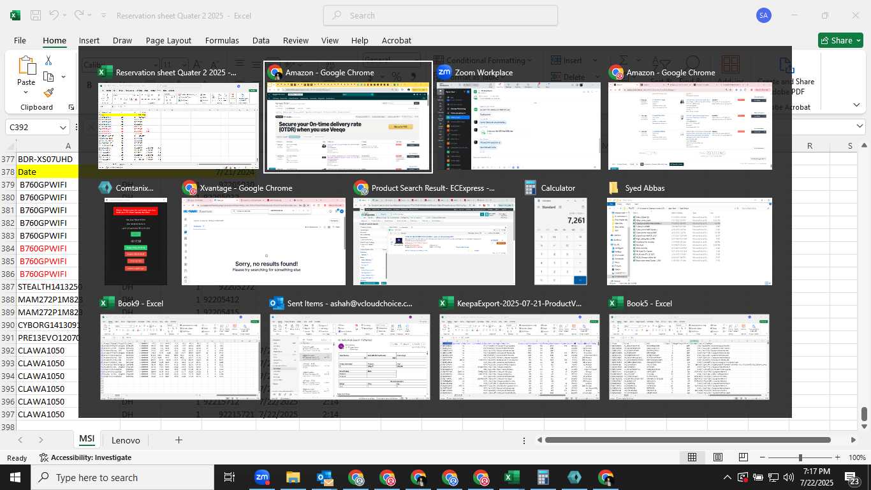Switch to the Formulas ribbon tab

[222, 40]
